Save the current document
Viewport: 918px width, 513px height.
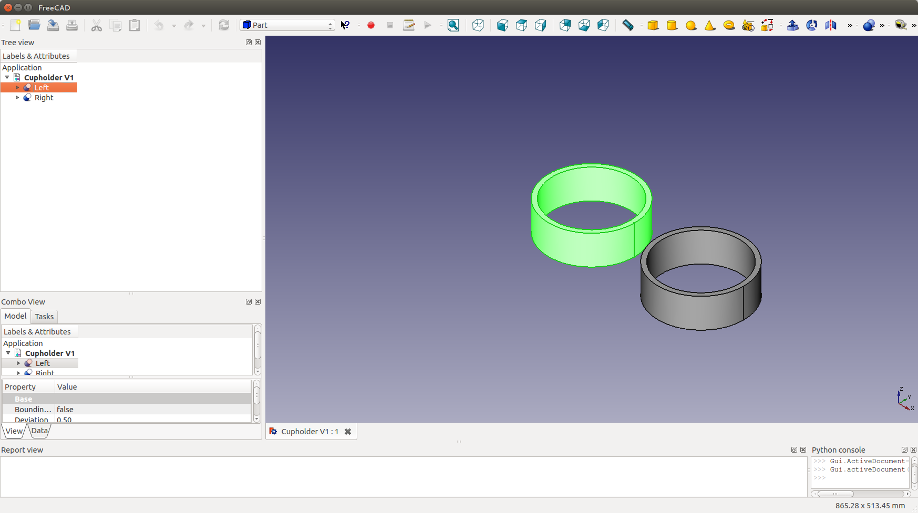53,25
